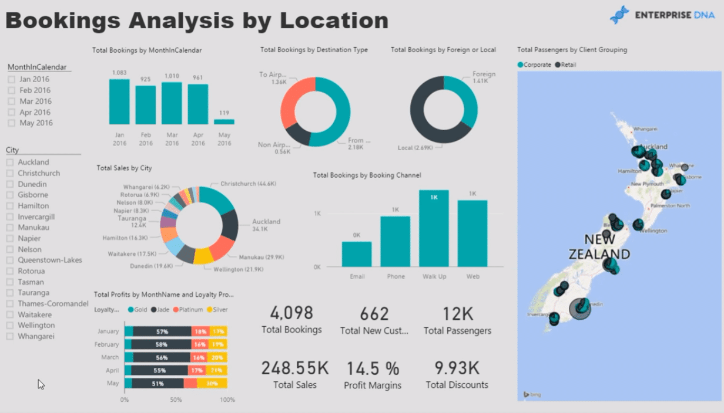Viewport: 724px width, 413px height.
Task: Click the large Dunedin bubble on map
Action: coord(579,309)
